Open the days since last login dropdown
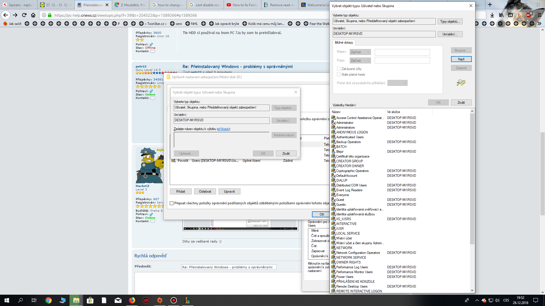This screenshot has height=306, width=545. point(397,83)
